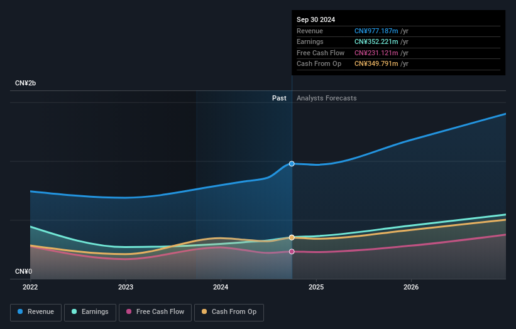Click the CN¥2b y-axis label
Viewport: 516px width, 329px height.
tap(25, 83)
